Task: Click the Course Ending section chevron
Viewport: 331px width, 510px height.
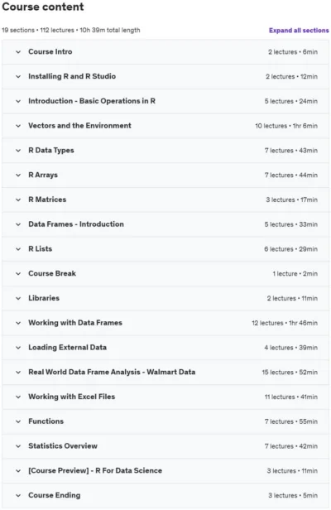Action: (18, 495)
